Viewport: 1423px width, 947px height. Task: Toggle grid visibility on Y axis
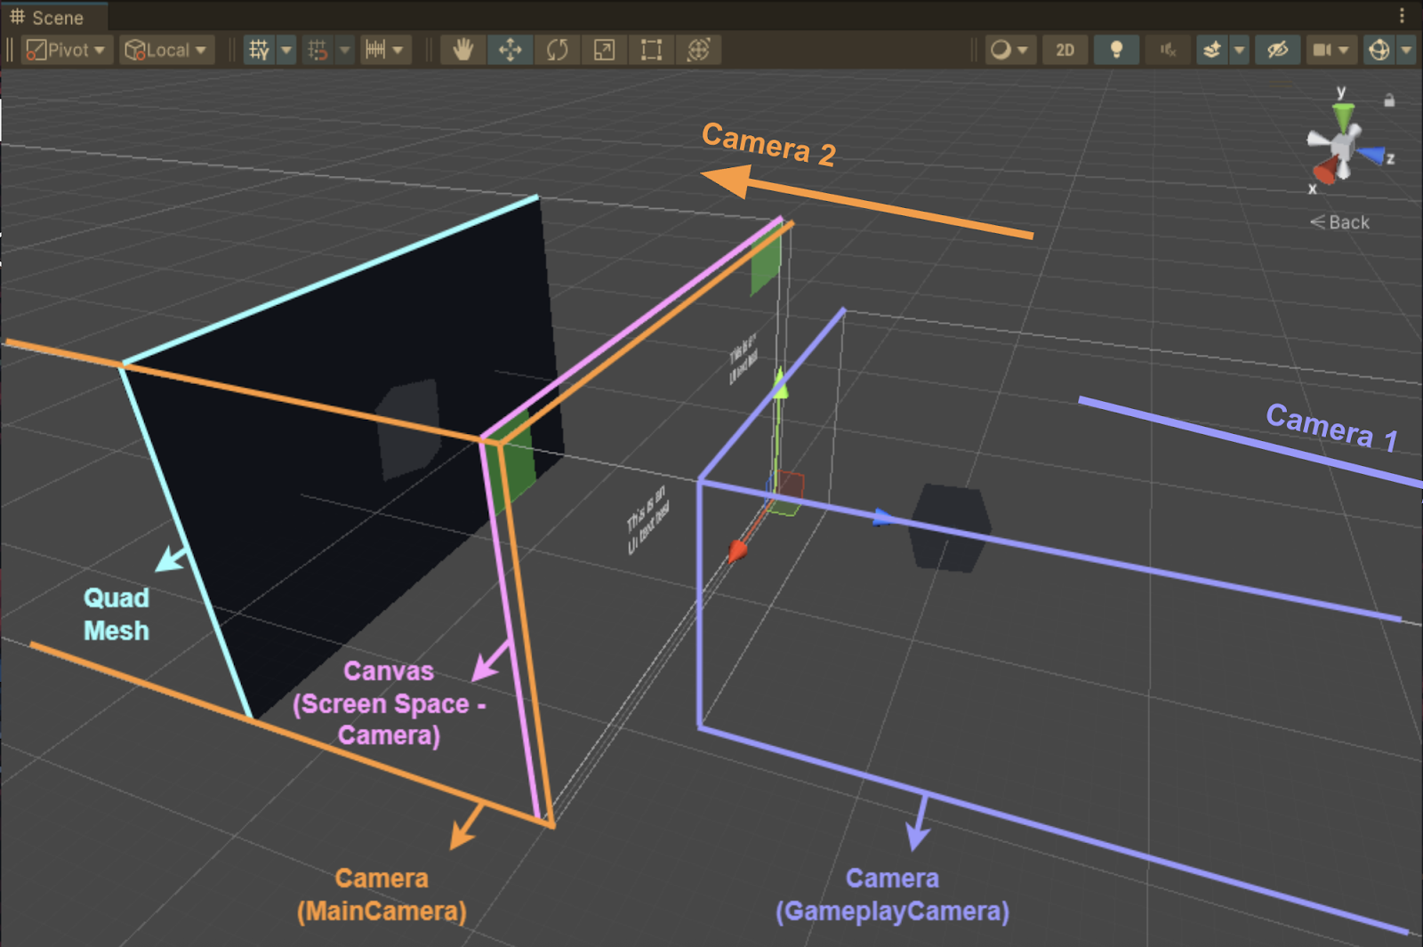(x=259, y=50)
